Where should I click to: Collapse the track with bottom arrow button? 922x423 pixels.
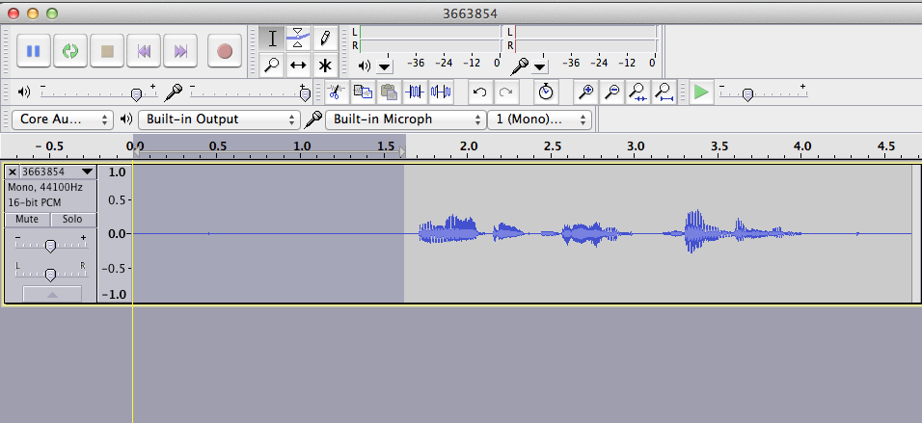click(x=49, y=294)
